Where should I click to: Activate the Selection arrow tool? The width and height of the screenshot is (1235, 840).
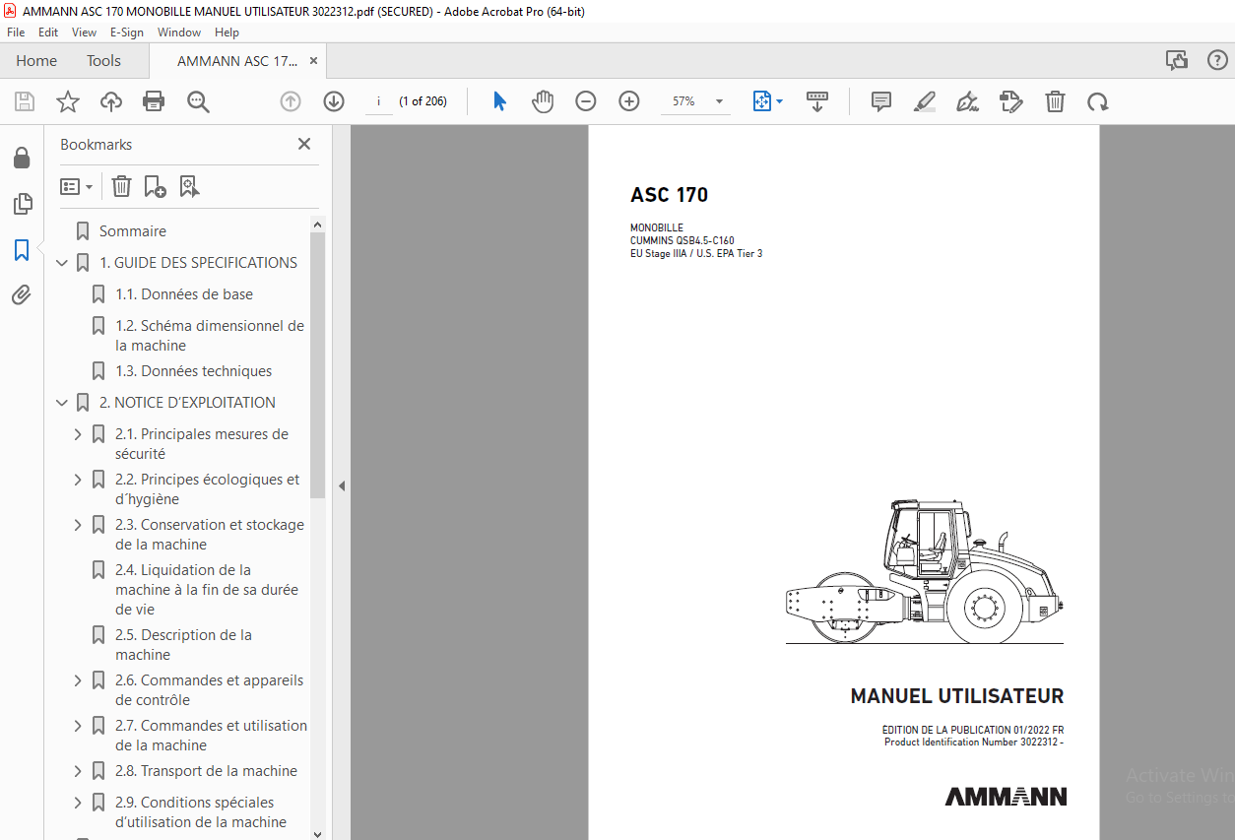click(x=499, y=101)
